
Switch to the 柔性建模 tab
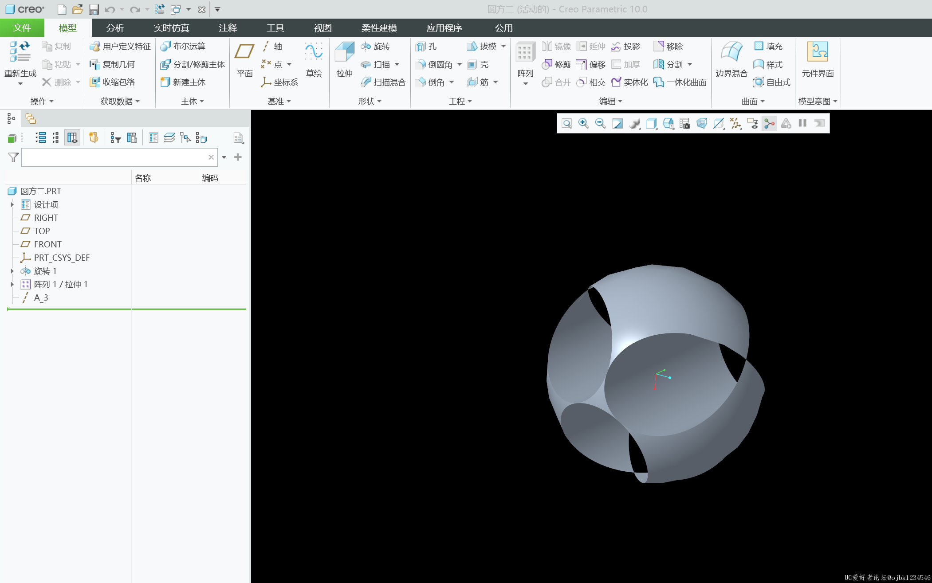(379, 28)
